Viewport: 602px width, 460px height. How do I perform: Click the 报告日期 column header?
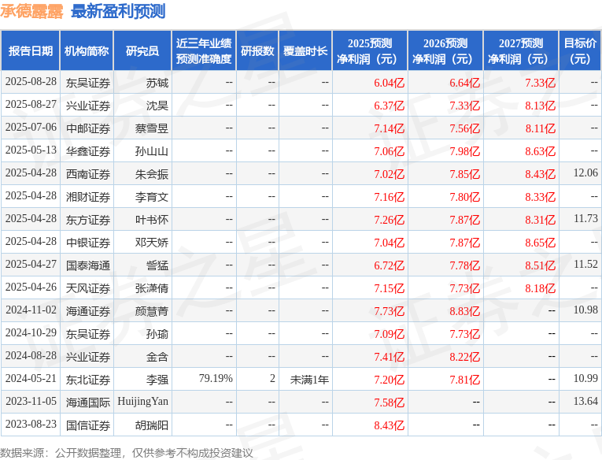pyautogui.click(x=31, y=50)
